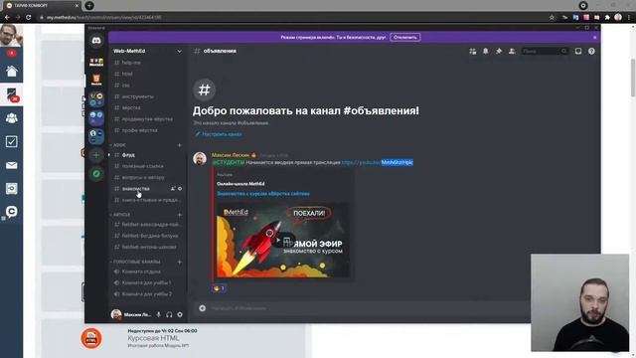Click Максим Лескин username in message
This screenshot has width=636, height=358.
231,155
